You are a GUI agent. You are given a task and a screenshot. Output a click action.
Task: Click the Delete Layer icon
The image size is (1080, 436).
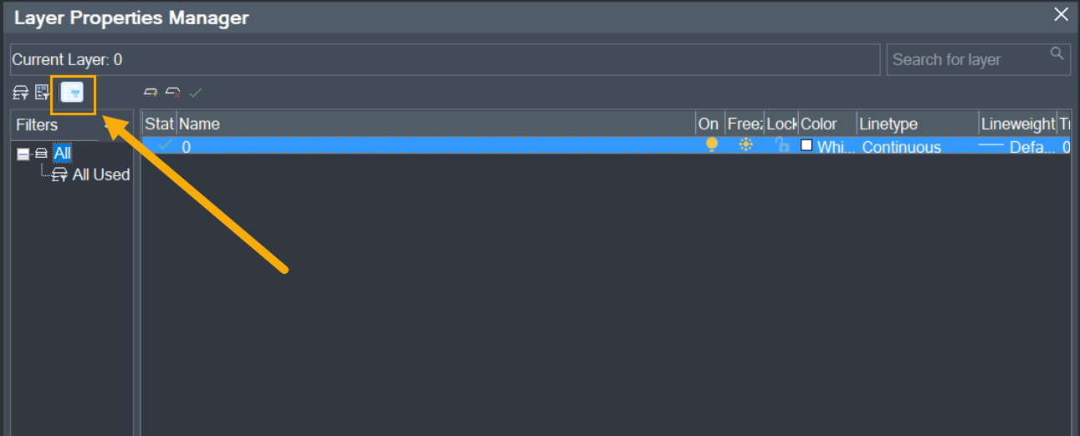pyautogui.click(x=173, y=92)
